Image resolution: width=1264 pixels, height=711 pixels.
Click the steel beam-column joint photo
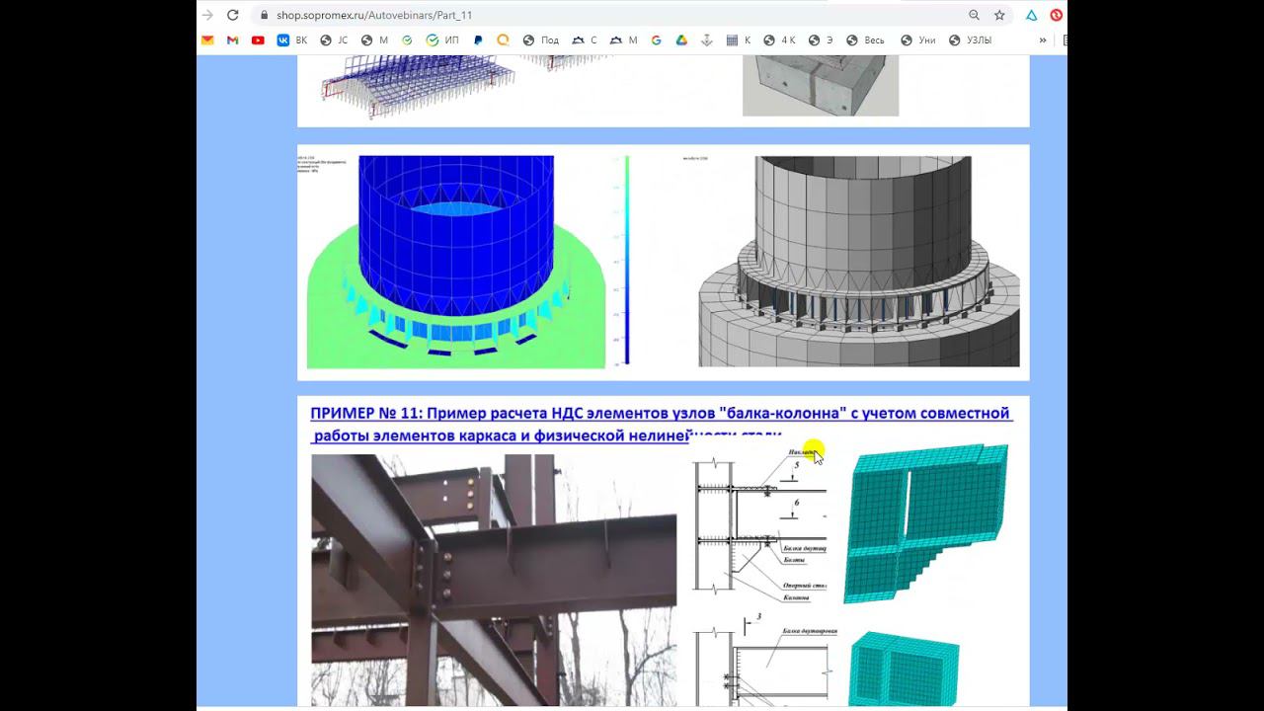point(494,581)
